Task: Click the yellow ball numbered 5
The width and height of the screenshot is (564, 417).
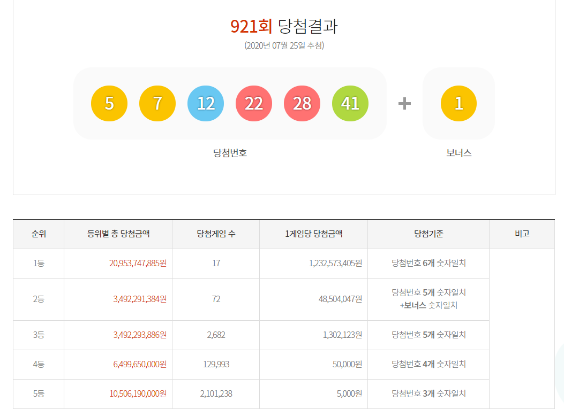Action: 109,103
